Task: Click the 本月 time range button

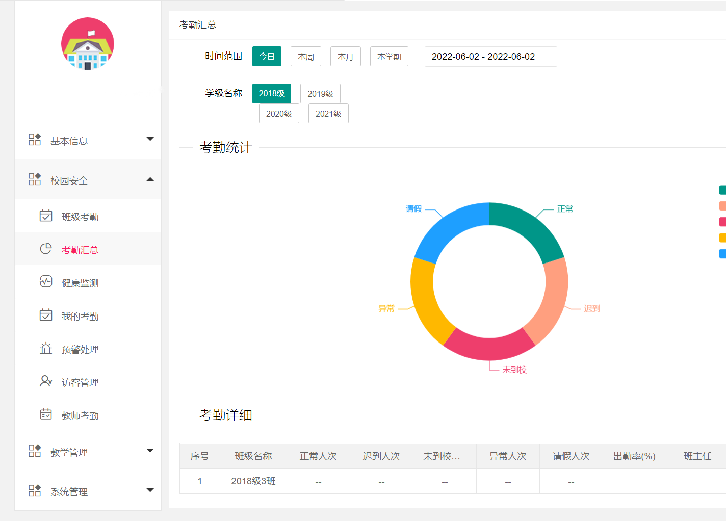Action: tap(346, 57)
